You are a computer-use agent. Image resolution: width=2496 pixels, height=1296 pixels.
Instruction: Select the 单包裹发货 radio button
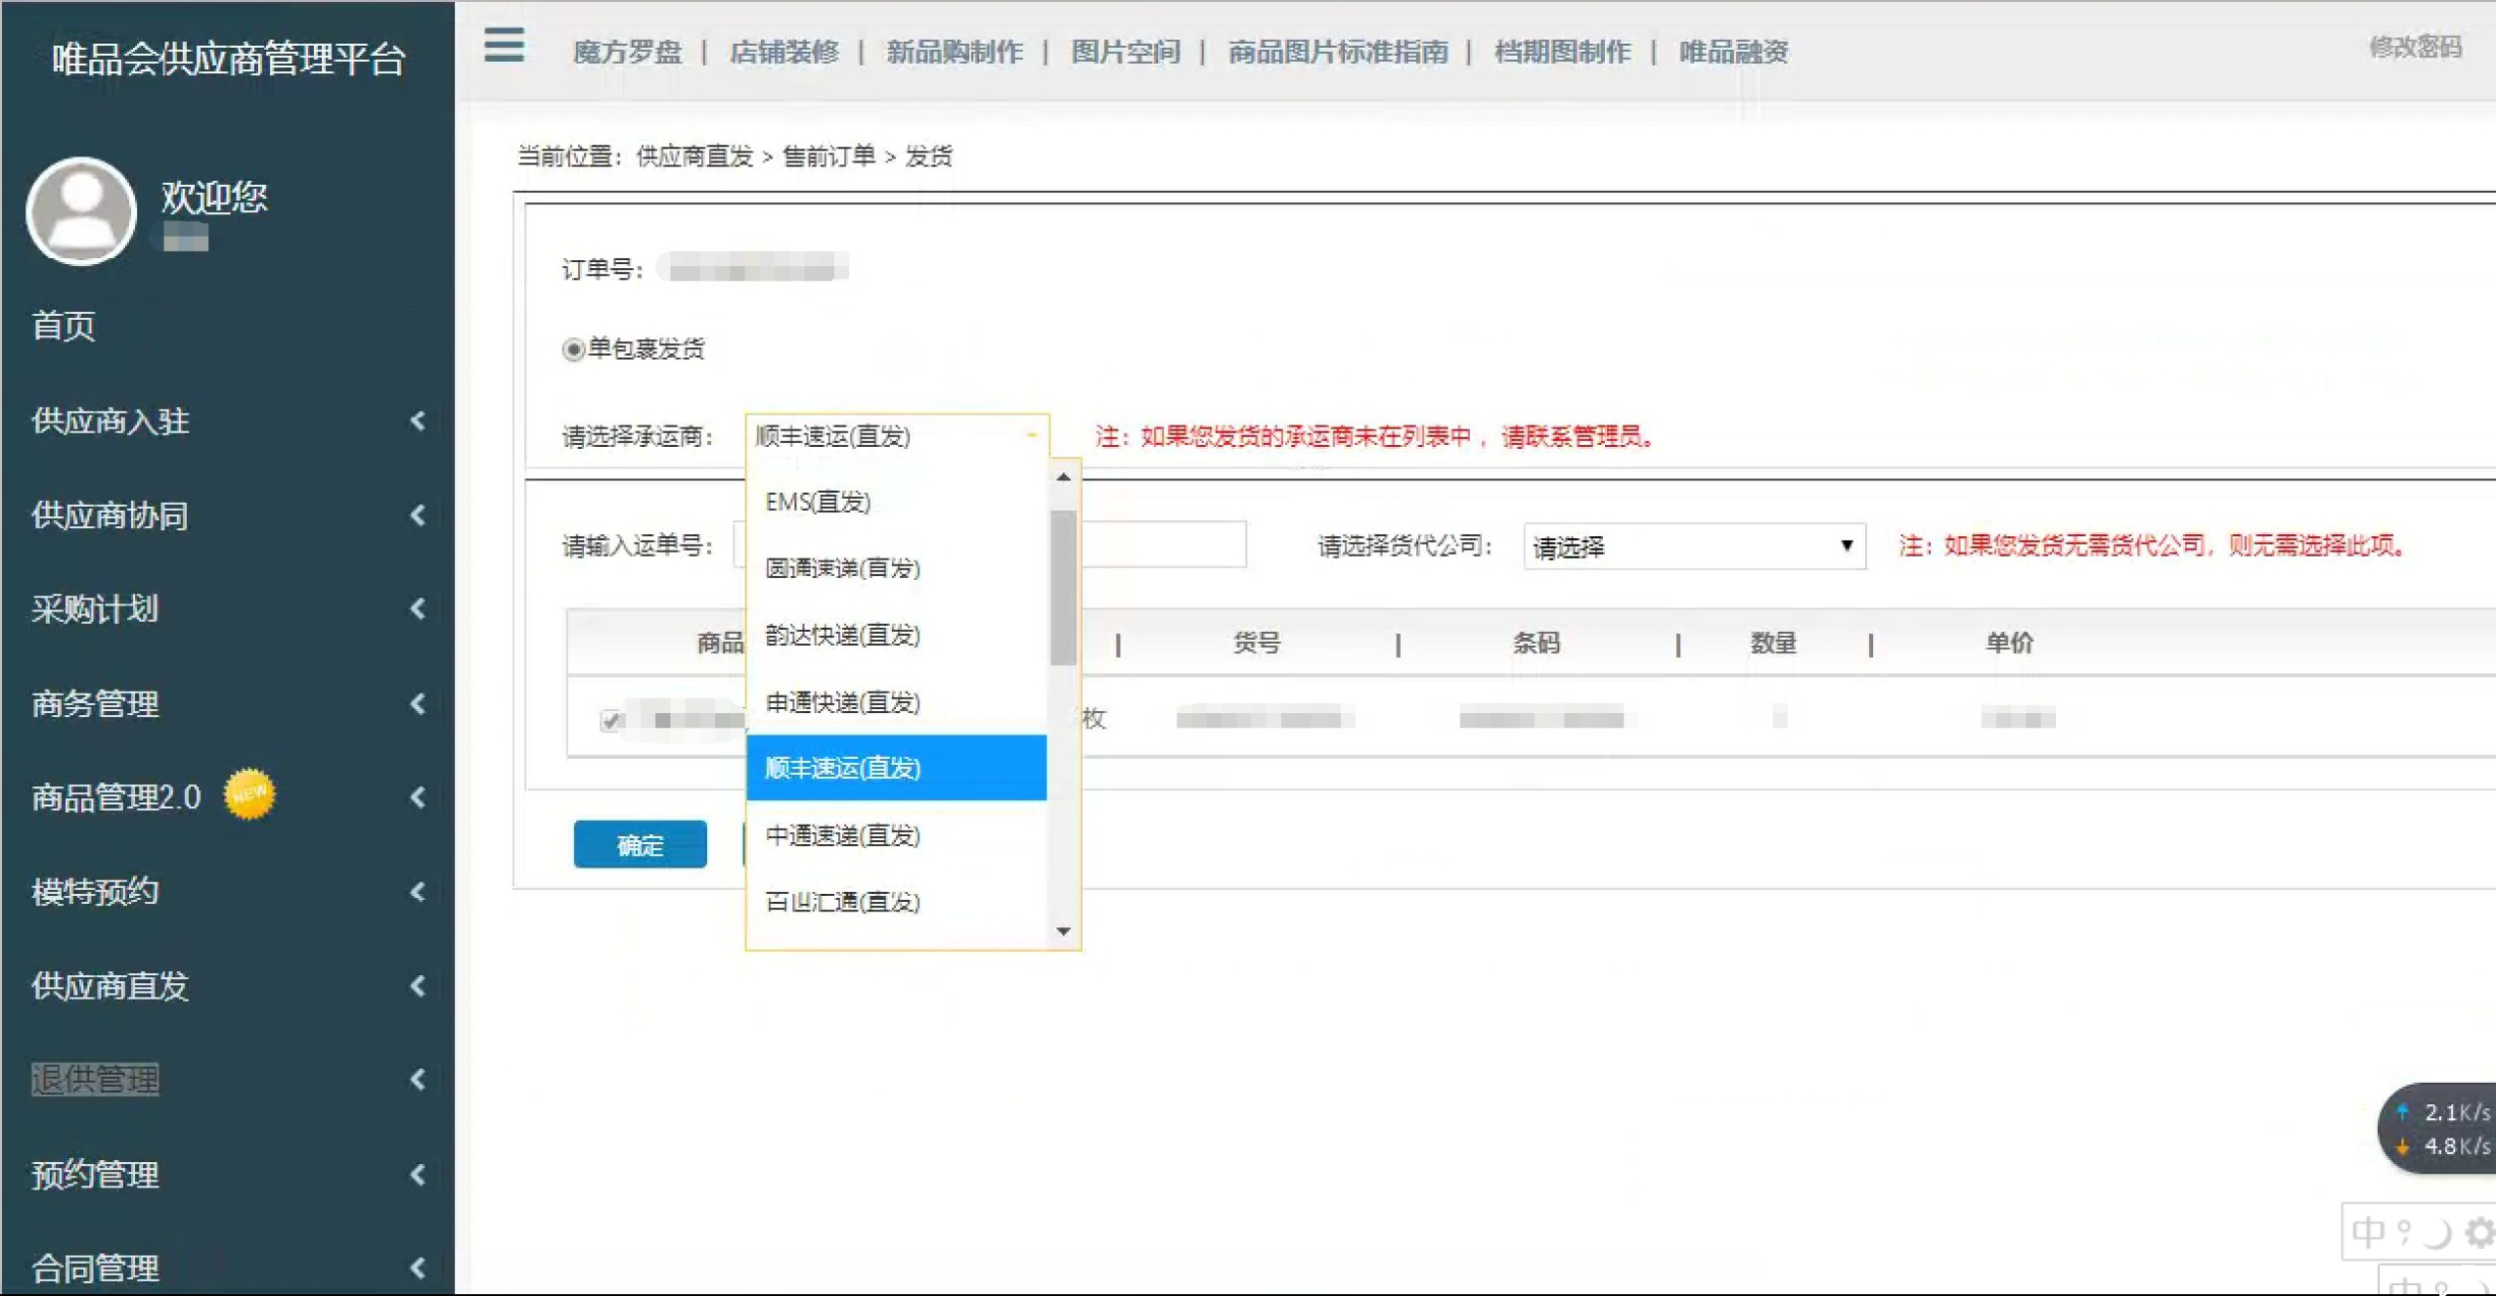point(573,349)
